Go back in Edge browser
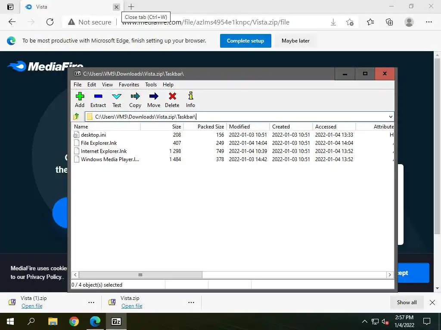441x330 pixels. (12, 22)
